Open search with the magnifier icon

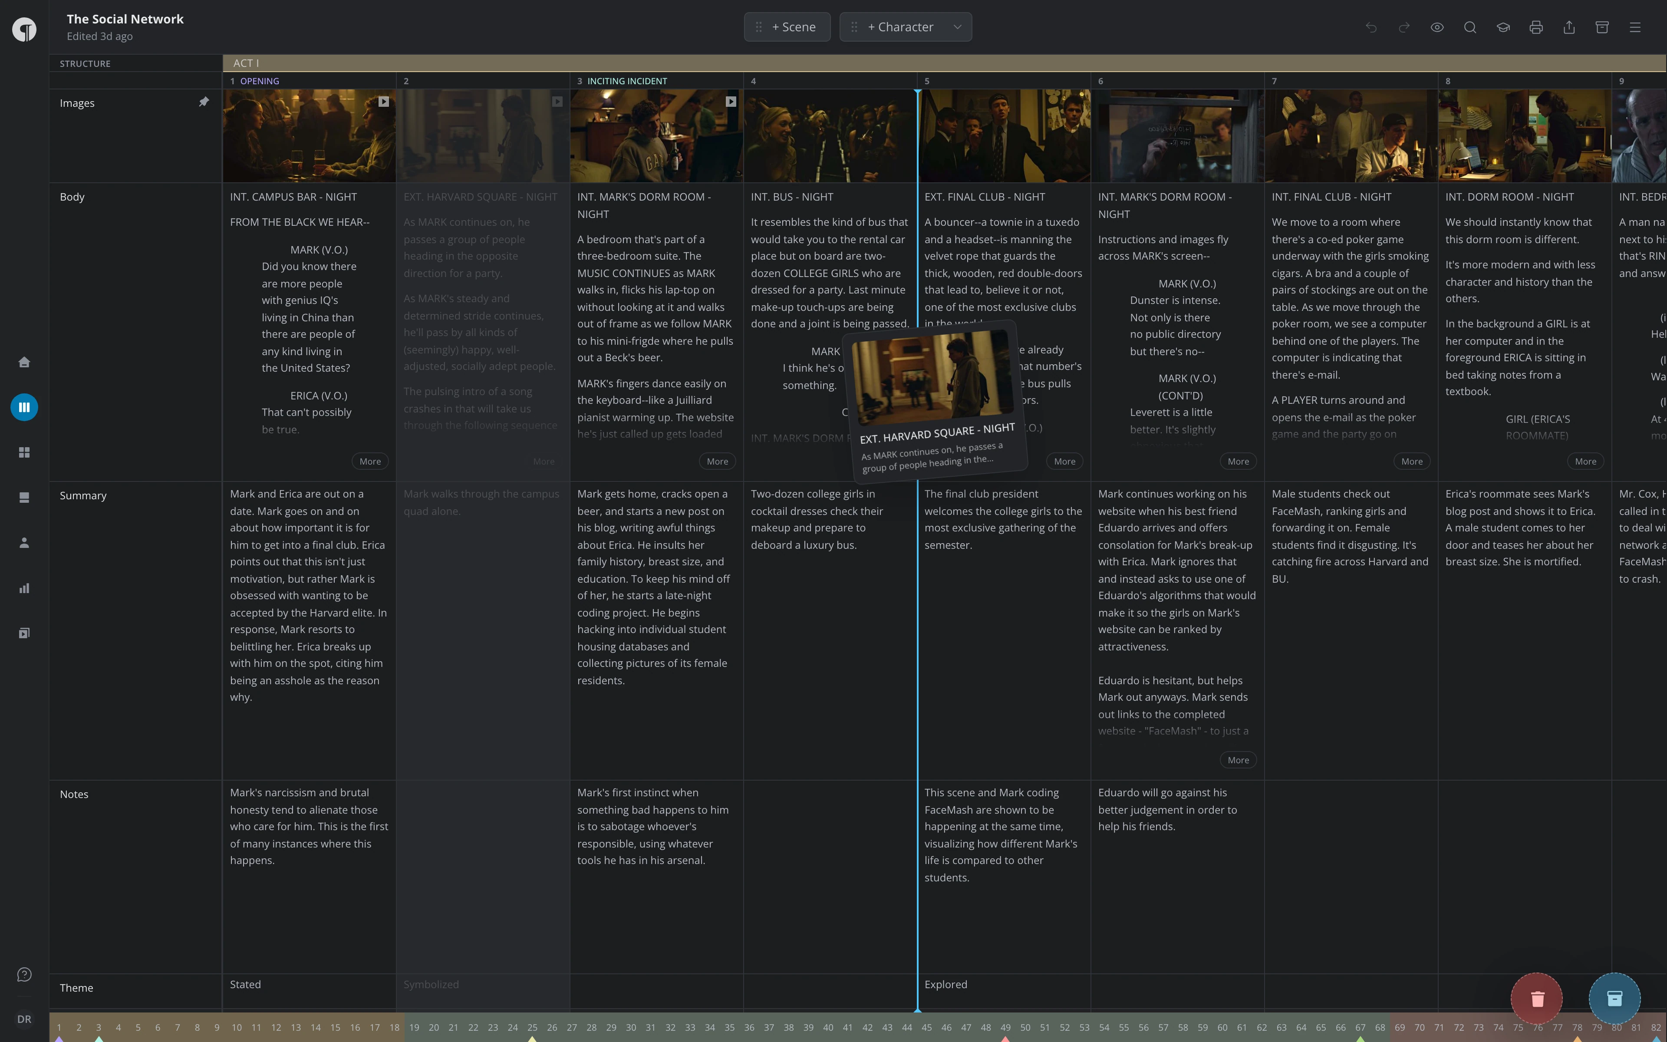[x=1470, y=27]
